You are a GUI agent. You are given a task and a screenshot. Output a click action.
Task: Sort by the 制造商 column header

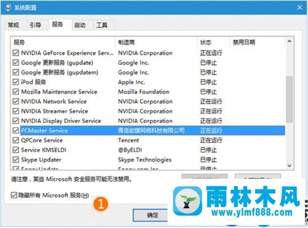tap(156, 43)
